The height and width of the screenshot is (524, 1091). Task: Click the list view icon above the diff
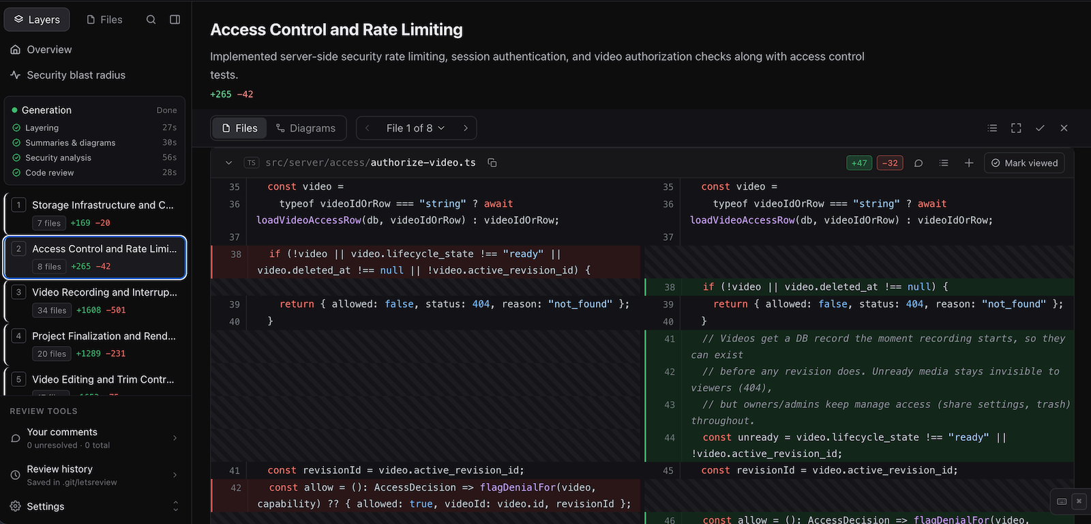[x=992, y=128]
